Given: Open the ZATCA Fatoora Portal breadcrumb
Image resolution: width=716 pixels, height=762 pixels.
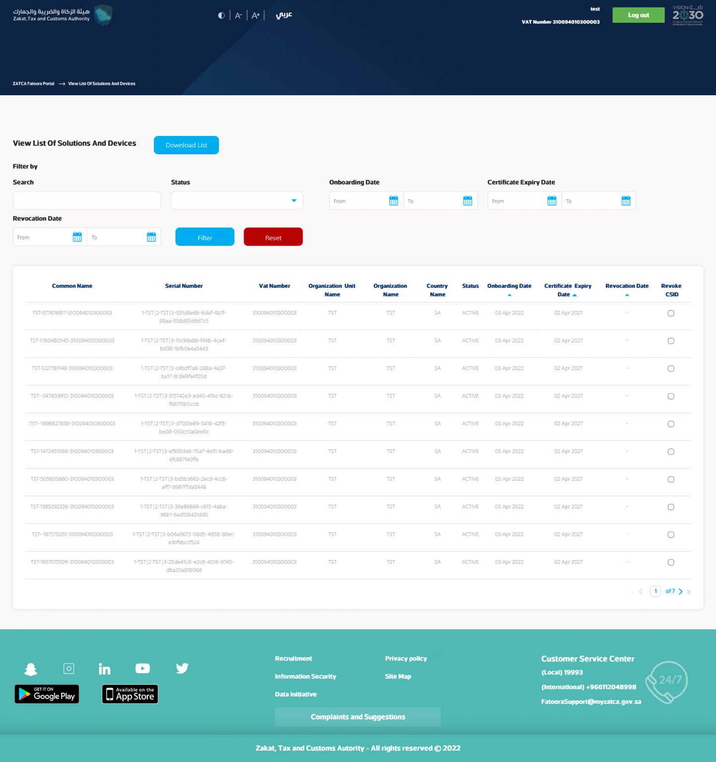Looking at the screenshot, I should [33, 83].
